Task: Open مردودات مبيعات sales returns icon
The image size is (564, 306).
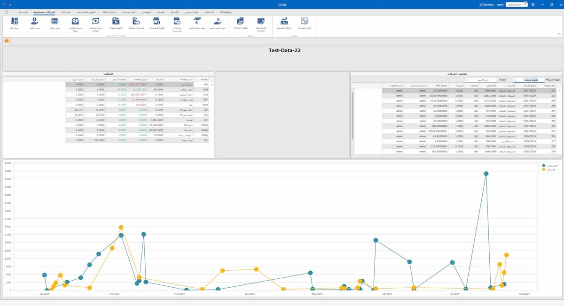Action: [x=136, y=21]
